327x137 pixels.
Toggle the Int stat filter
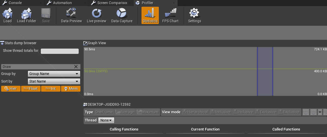point(51,89)
